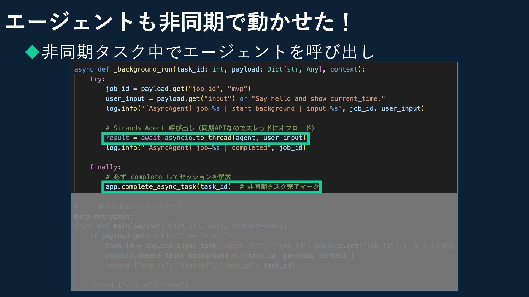Click the highlighted asyncio.to_thread code line
Viewport: 529px width, 297px height.
(206, 138)
